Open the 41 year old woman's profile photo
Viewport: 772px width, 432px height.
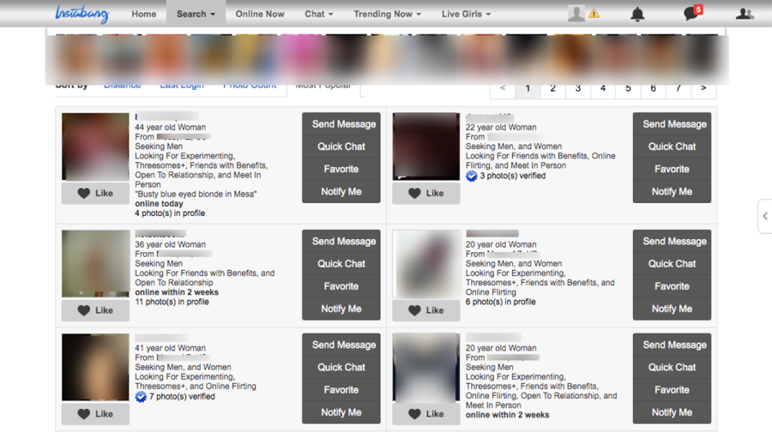coord(95,367)
